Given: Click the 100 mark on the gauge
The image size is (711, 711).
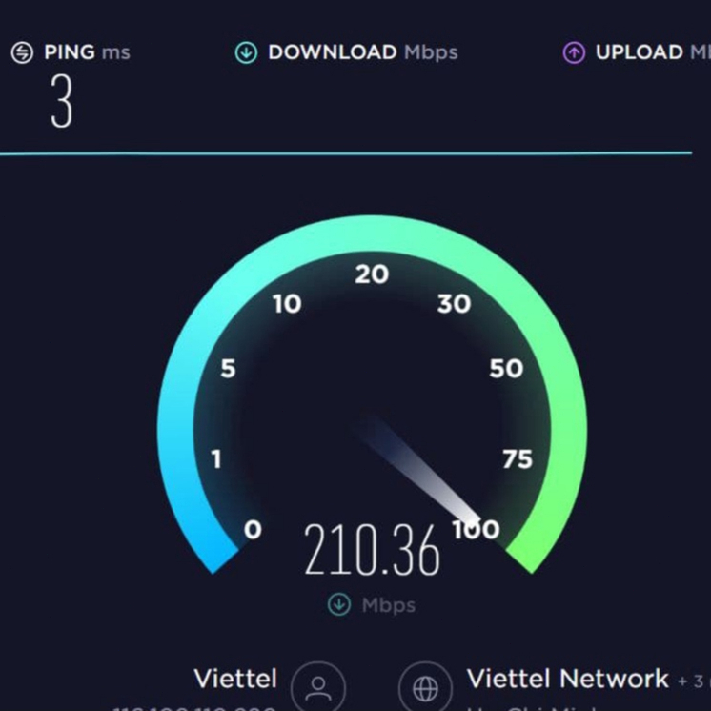Looking at the screenshot, I should [x=477, y=529].
